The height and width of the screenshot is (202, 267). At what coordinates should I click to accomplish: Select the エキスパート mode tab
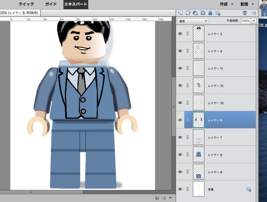[x=76, y=5]
